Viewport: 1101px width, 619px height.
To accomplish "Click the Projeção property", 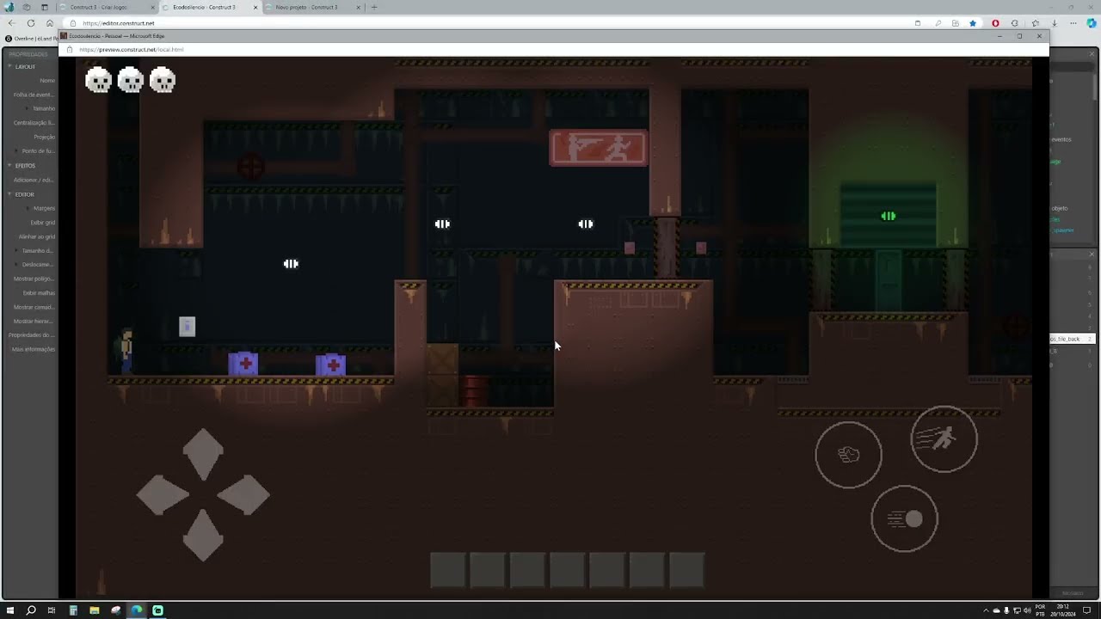I will click(45, 137).
